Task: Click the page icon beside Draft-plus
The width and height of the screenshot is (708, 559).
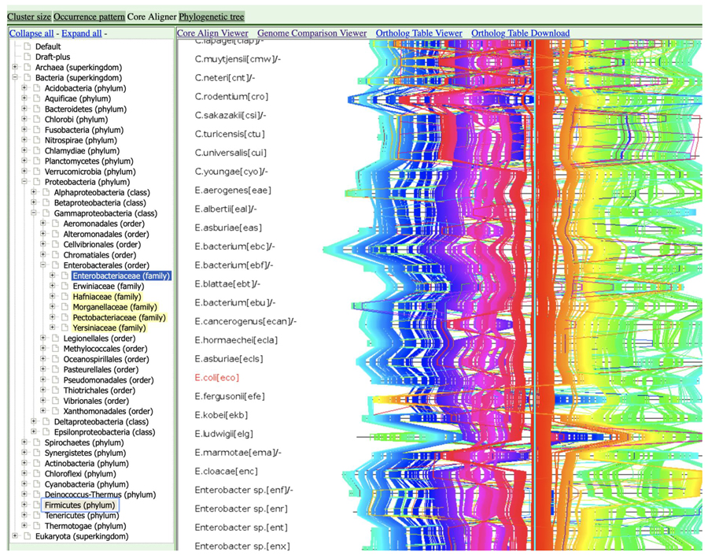Action: (x=27, y=57)
